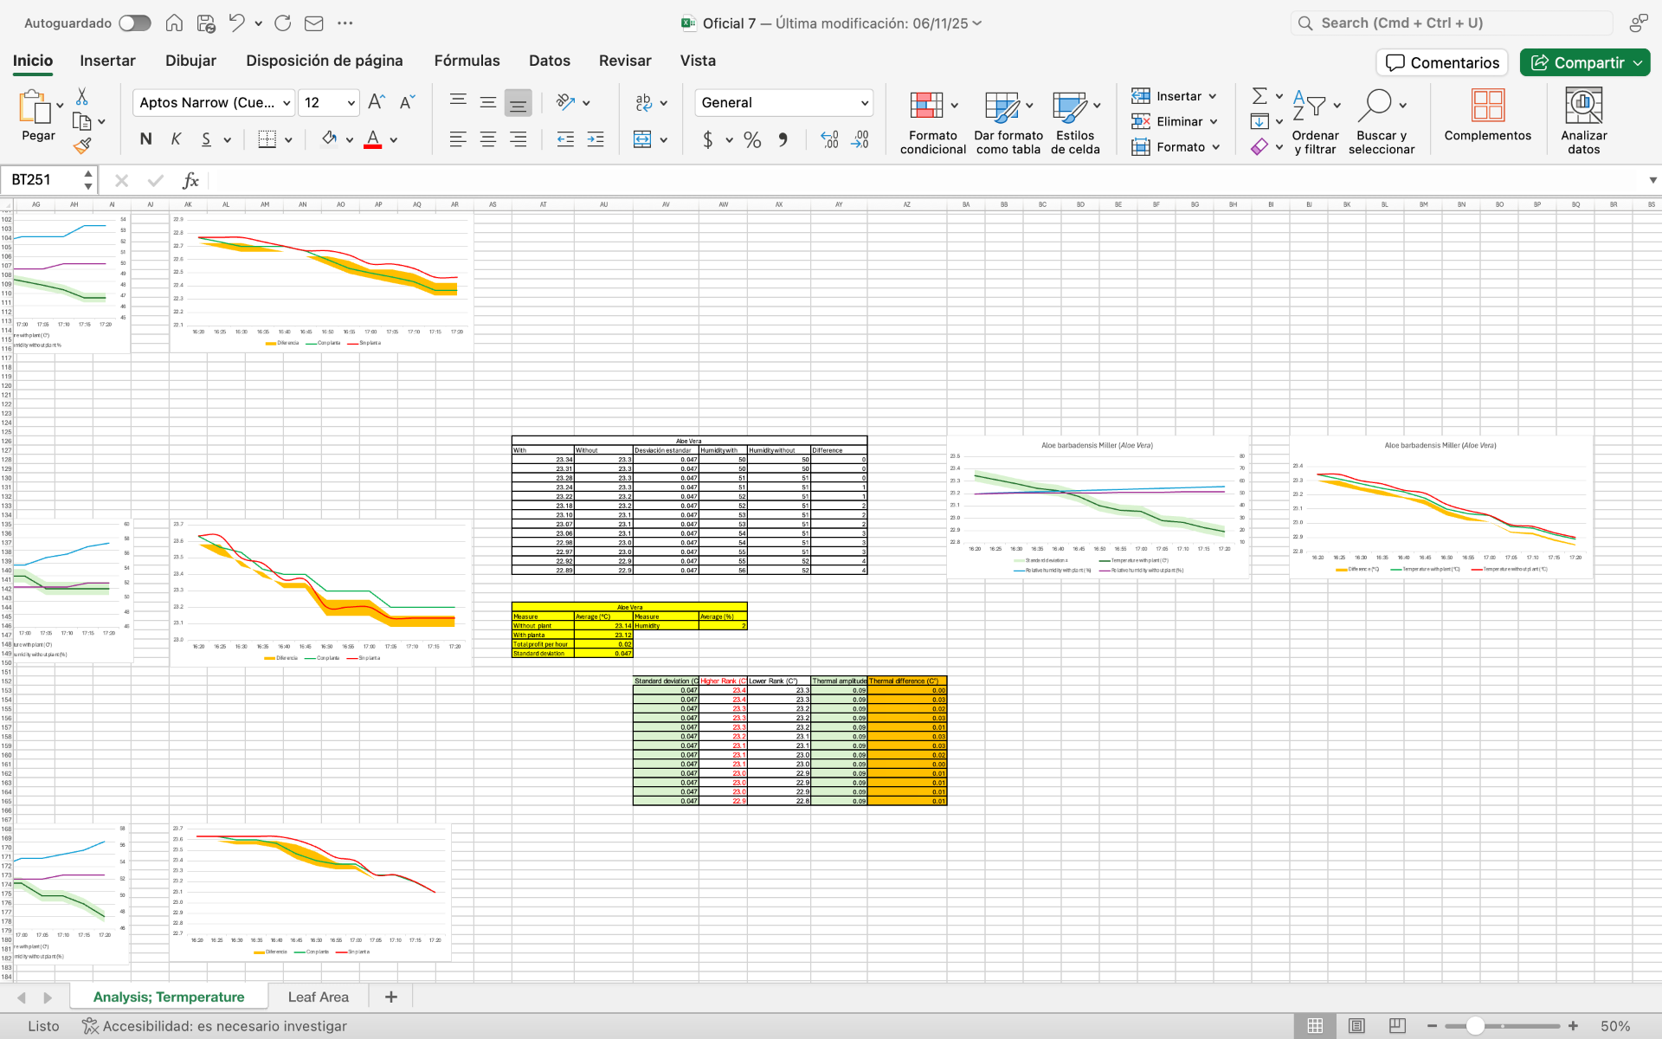Click the Format Painter brush icon
The width and height of the screenshot is (1662, 1039).
82,146
